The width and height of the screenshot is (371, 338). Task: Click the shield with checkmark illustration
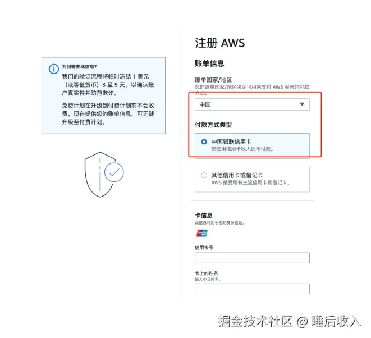pos(104,175)
